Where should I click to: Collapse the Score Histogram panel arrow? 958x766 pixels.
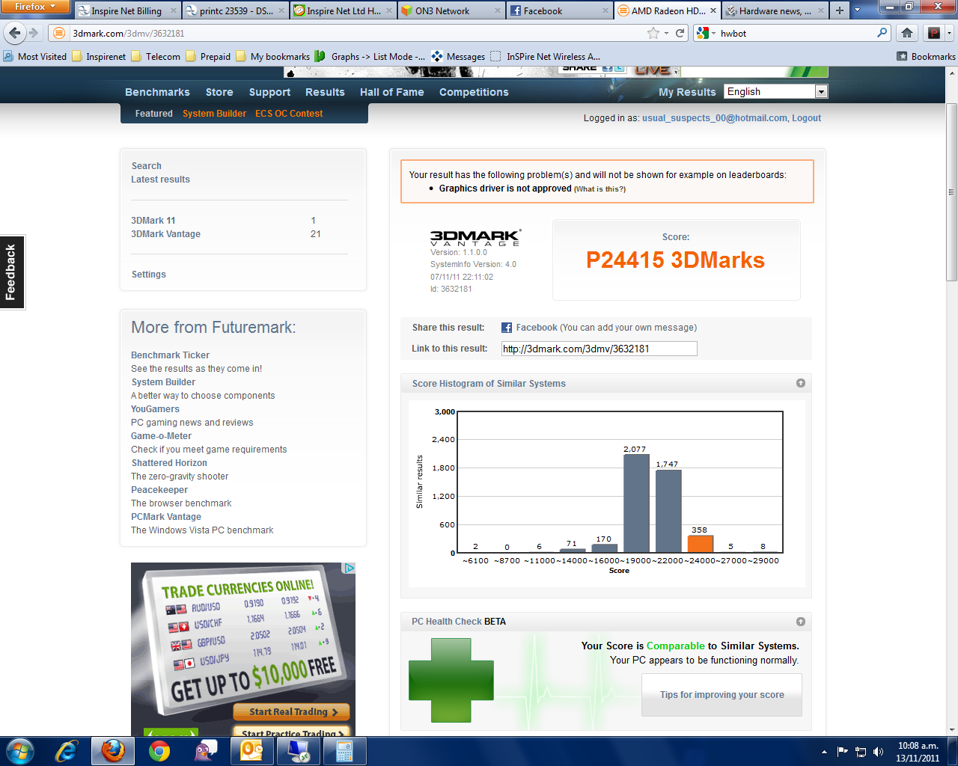801,383
